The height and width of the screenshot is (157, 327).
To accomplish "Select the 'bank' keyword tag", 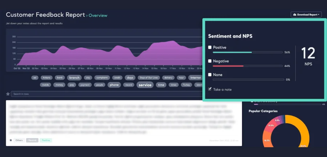I will [x=60, y=78].
